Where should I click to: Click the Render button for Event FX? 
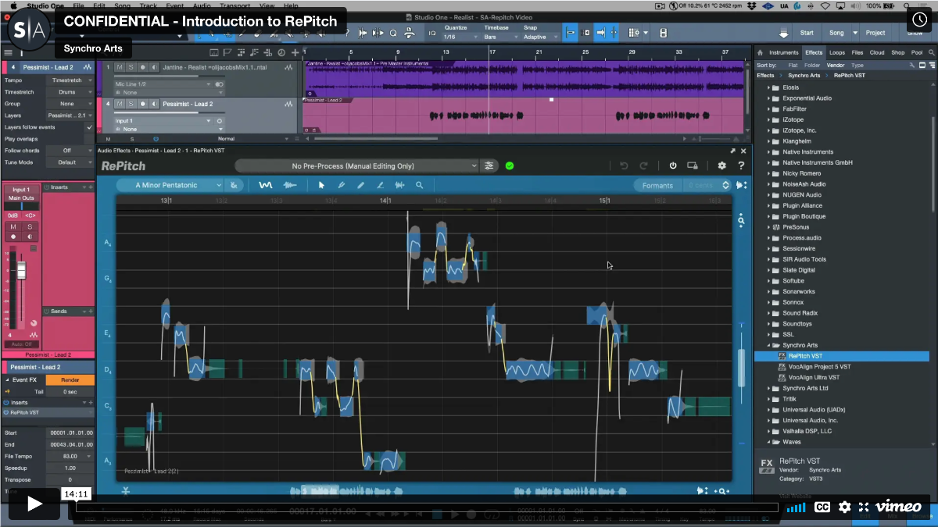point(69,380)
